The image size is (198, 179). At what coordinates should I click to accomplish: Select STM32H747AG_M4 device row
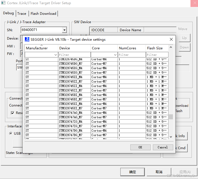pos(96,113)
